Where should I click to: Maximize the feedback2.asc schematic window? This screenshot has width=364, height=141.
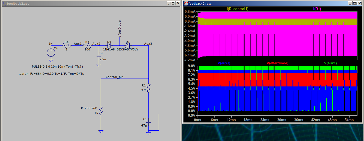coord(173,3)
